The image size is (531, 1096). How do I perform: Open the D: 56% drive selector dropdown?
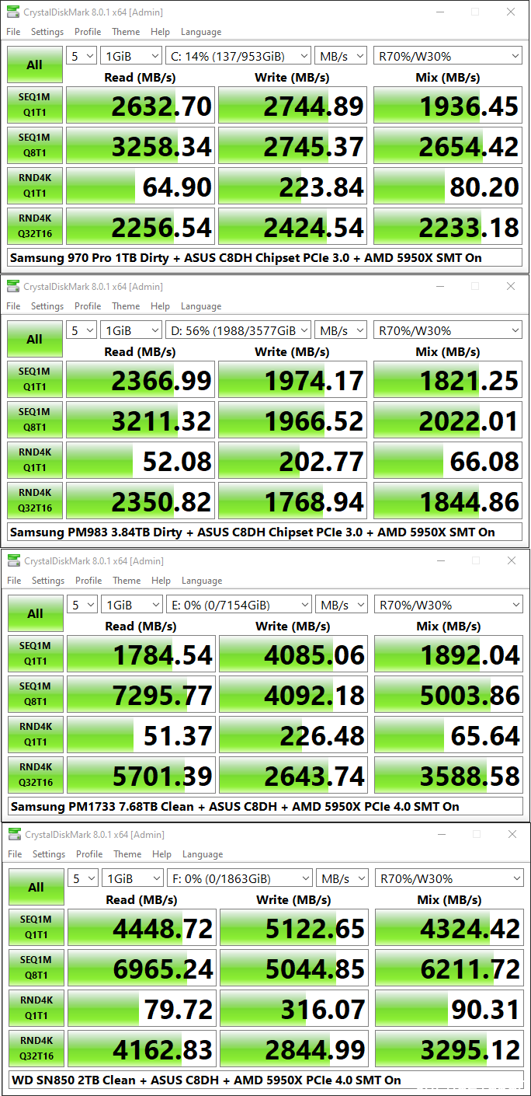point(238,330)
